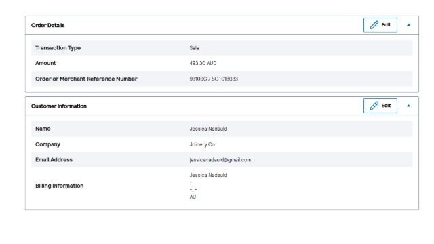Select Jessica Nadauld in the Name row
The width and height of the screenshot is (434, 244).
[x=208, y=129]
